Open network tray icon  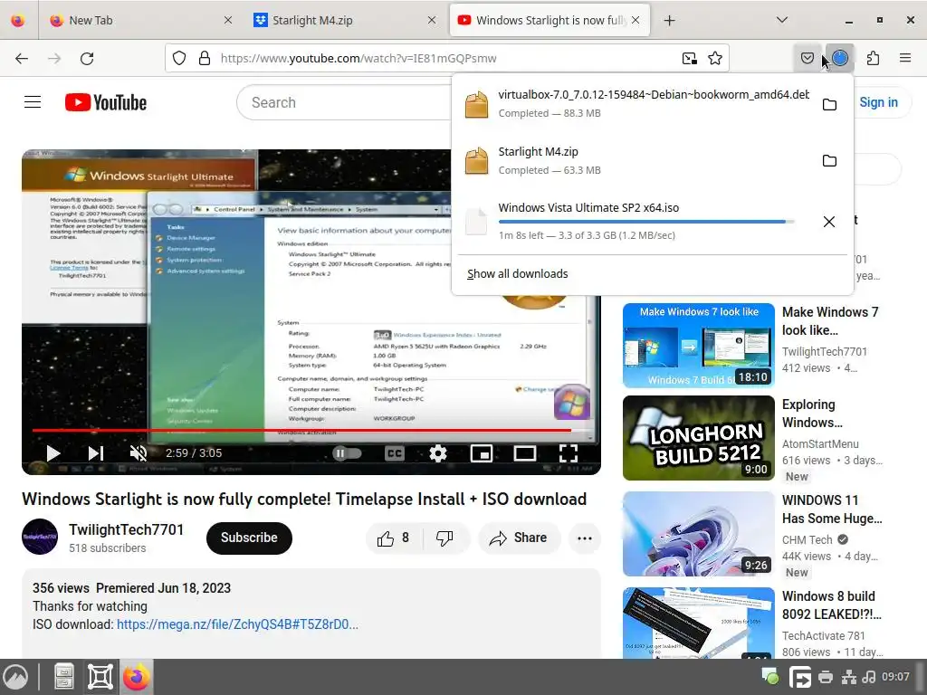click(x=849, y=677)
